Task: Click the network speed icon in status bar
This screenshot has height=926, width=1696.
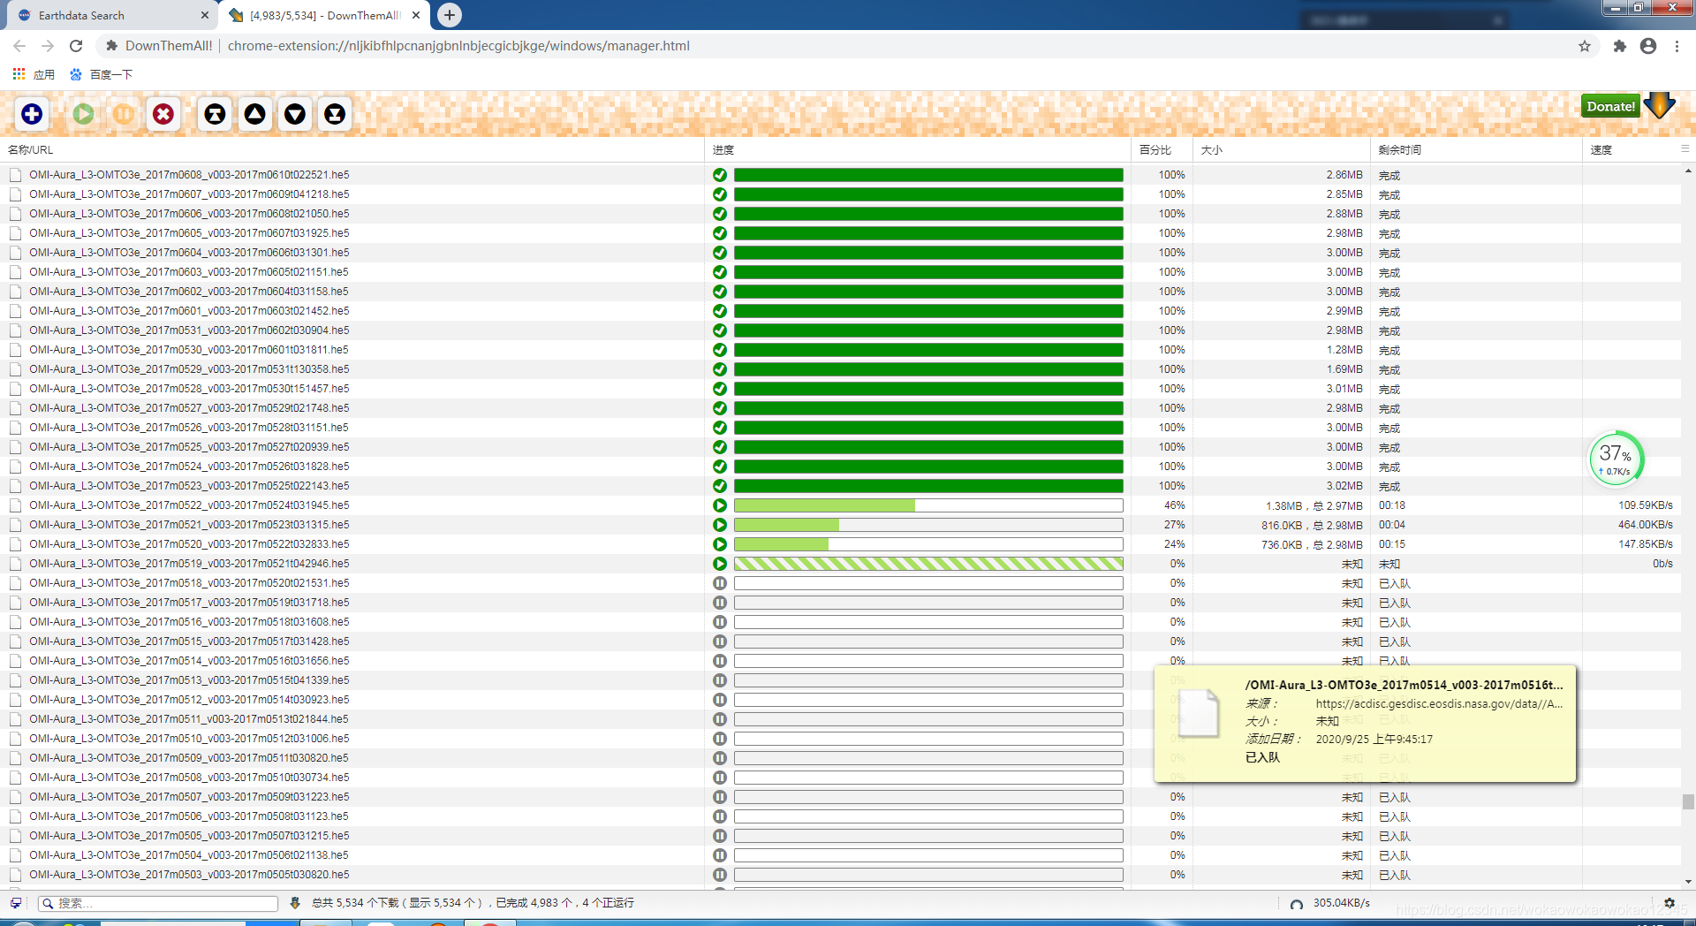Action: point(1297,904)
